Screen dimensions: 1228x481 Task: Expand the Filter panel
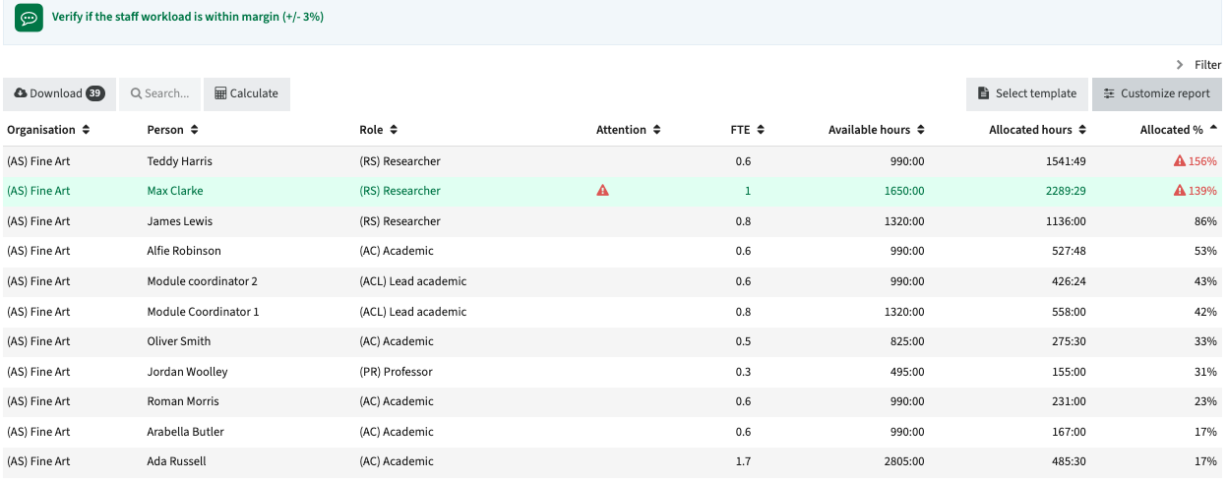(1198, 65)
